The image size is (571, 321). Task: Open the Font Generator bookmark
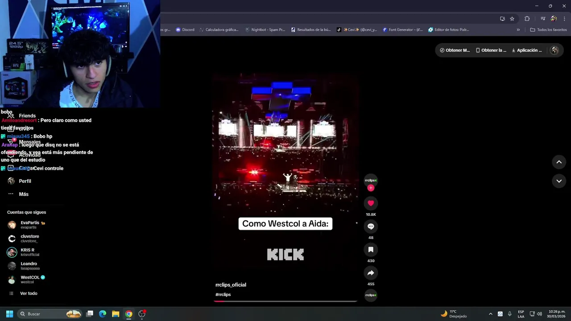pyautogui.click(x=402, y=30)
